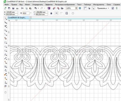Screen dimensions: 121x101
Task: Create a new document from the toolbar
Action: pos(5,8)
